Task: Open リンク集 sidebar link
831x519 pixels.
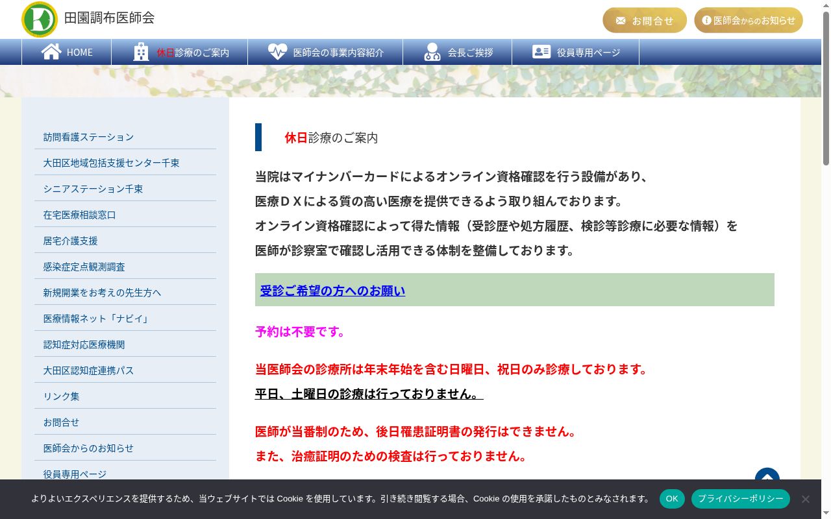Action: point(125,396)
